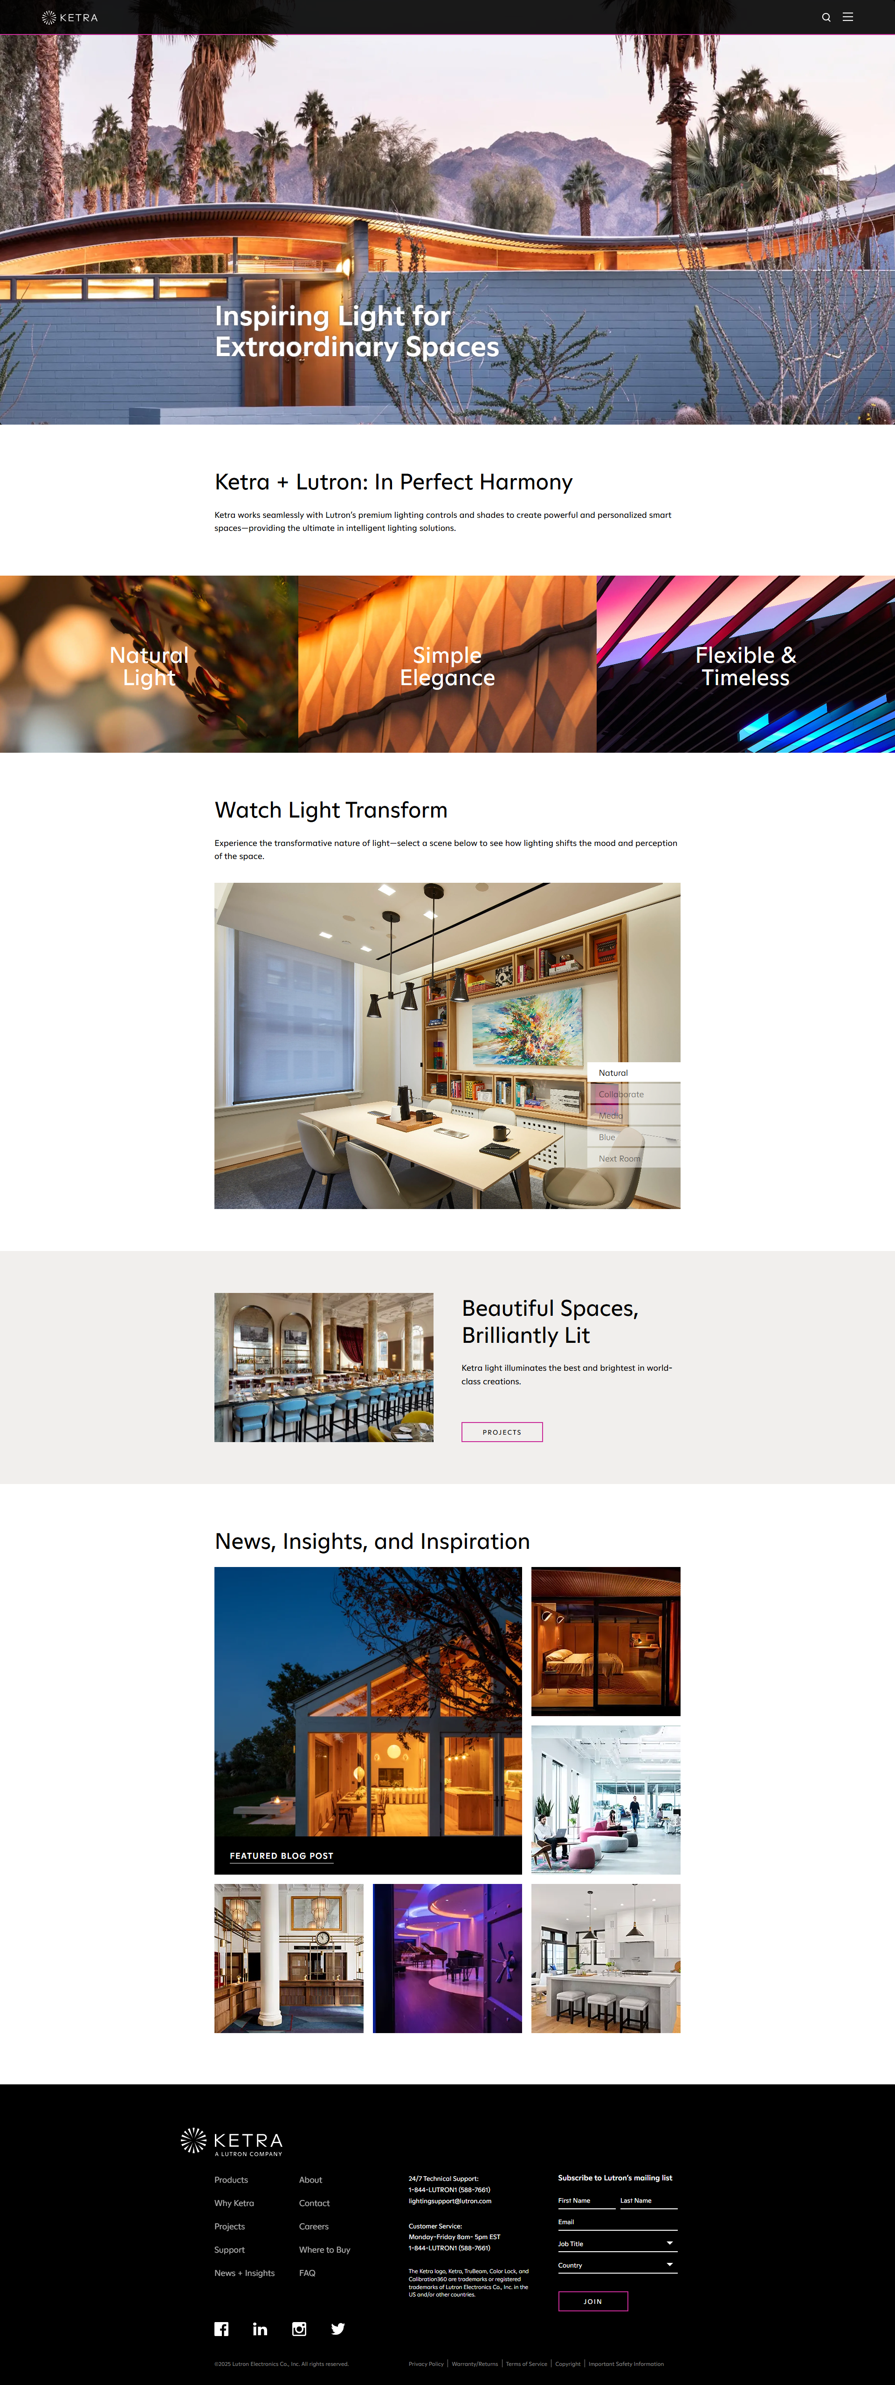Screen dimensions: 895x2385
Task: Open the Featured Blog Post image
Action: (368, 1720)
